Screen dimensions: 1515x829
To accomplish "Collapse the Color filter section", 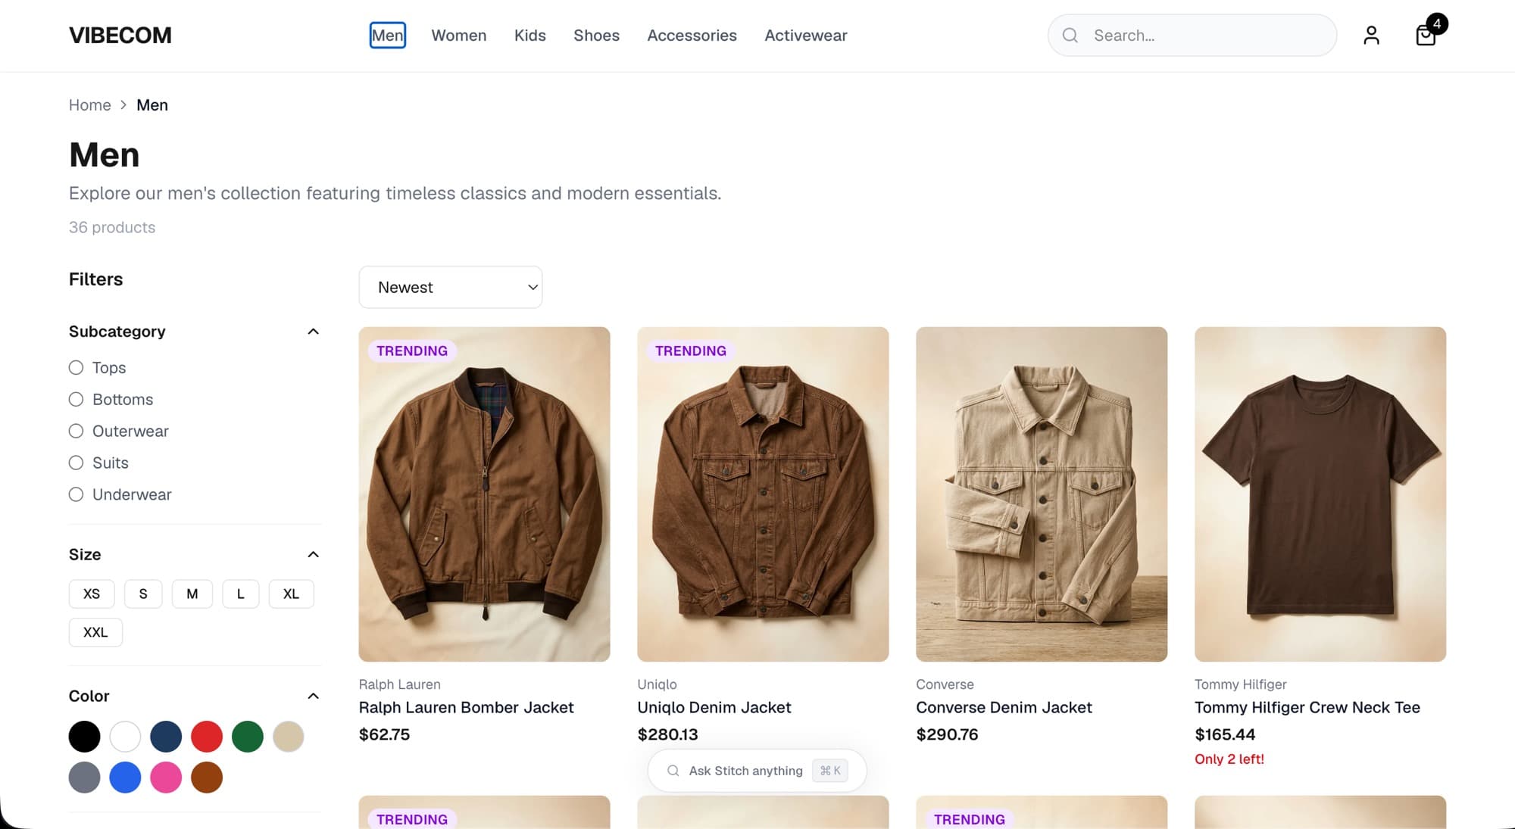I will 313,697.
